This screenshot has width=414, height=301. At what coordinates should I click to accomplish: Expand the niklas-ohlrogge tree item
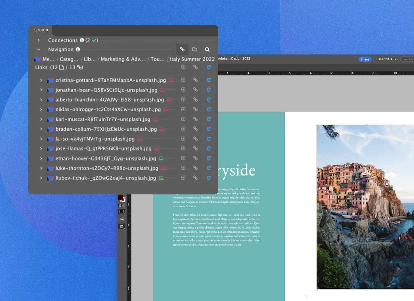[41, 109]
